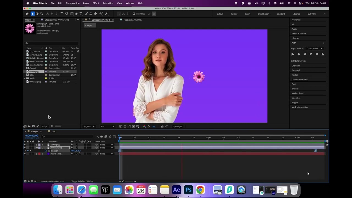The width and height of the screenshot is (352, 198).
Task: Select the Horizontal Type tool
Action: click(x=81, y=14)
